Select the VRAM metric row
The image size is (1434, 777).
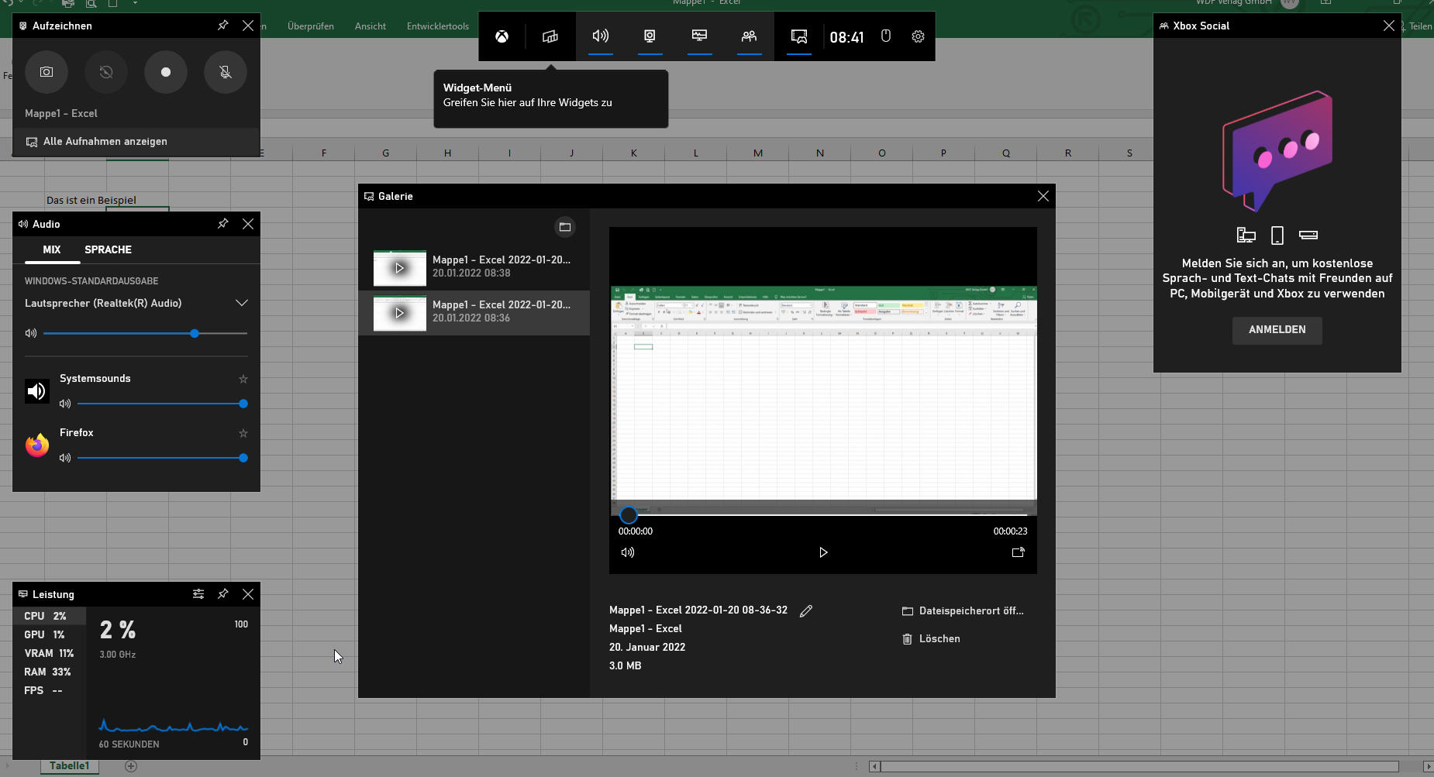pos(50,653)
